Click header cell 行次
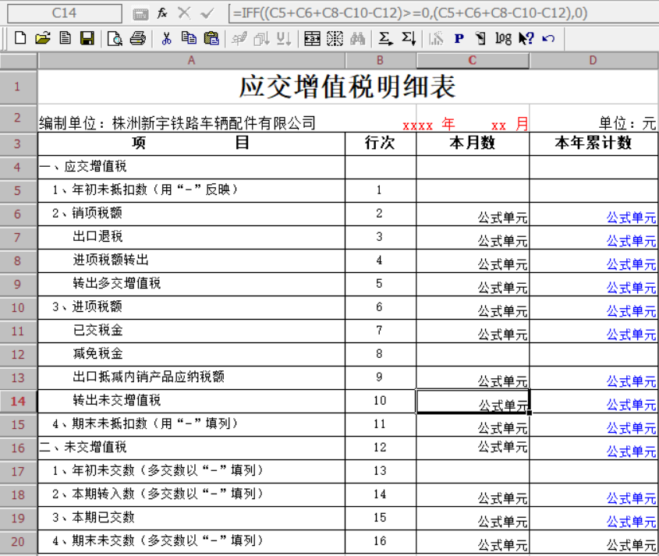659x556 pixels. [x=381, y=143]
